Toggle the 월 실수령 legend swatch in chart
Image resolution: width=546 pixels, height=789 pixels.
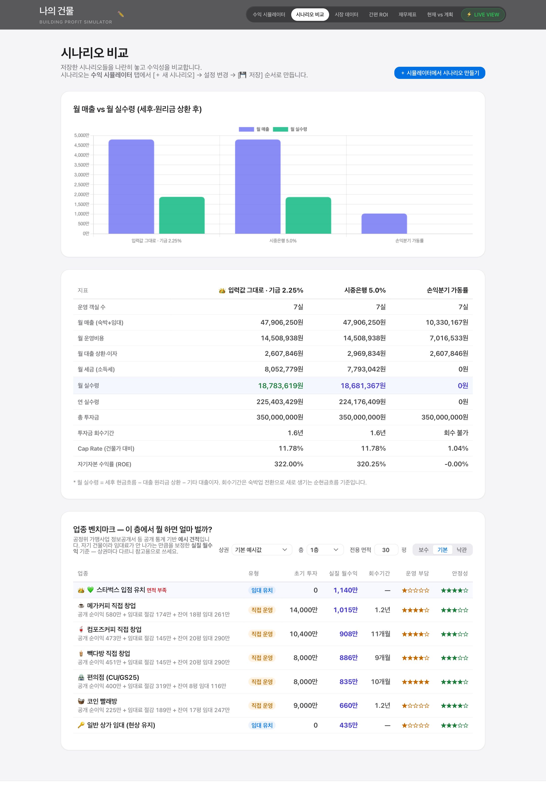[x=281, y=129]
